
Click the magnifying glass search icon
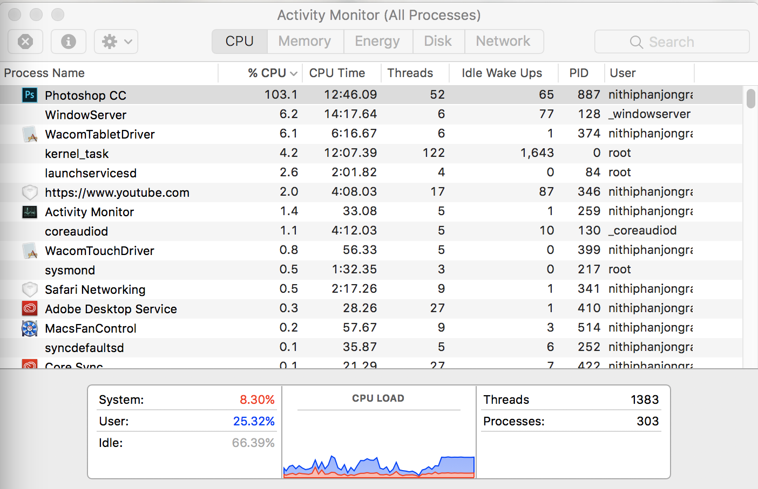pyautogui.click(x=637, y=42)
